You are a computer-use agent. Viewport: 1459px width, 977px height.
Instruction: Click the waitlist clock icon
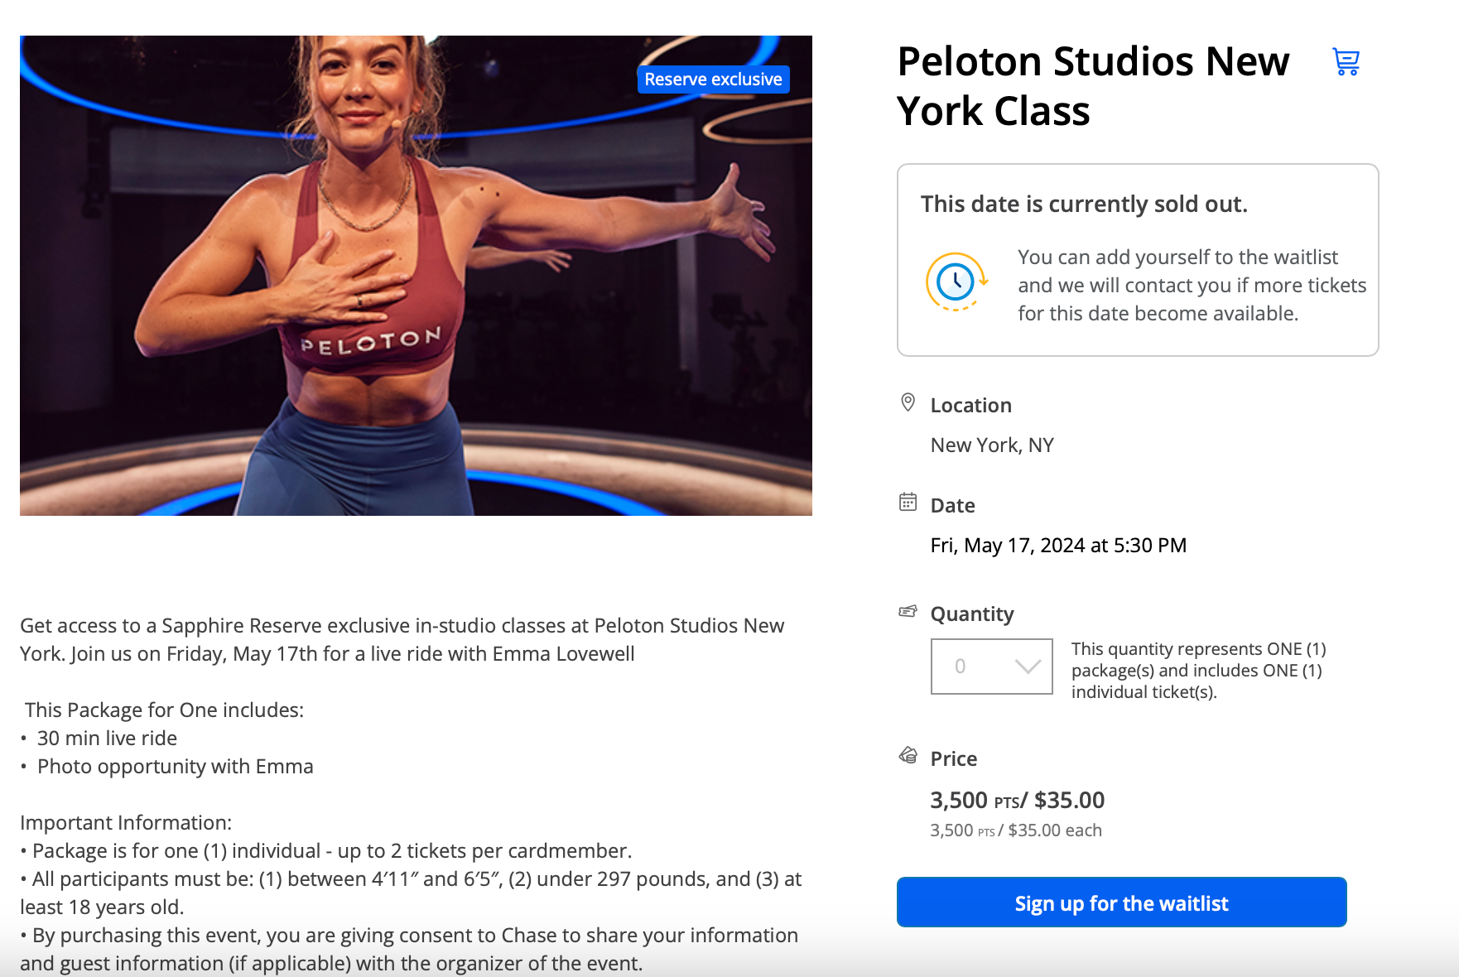pos(956,282)
